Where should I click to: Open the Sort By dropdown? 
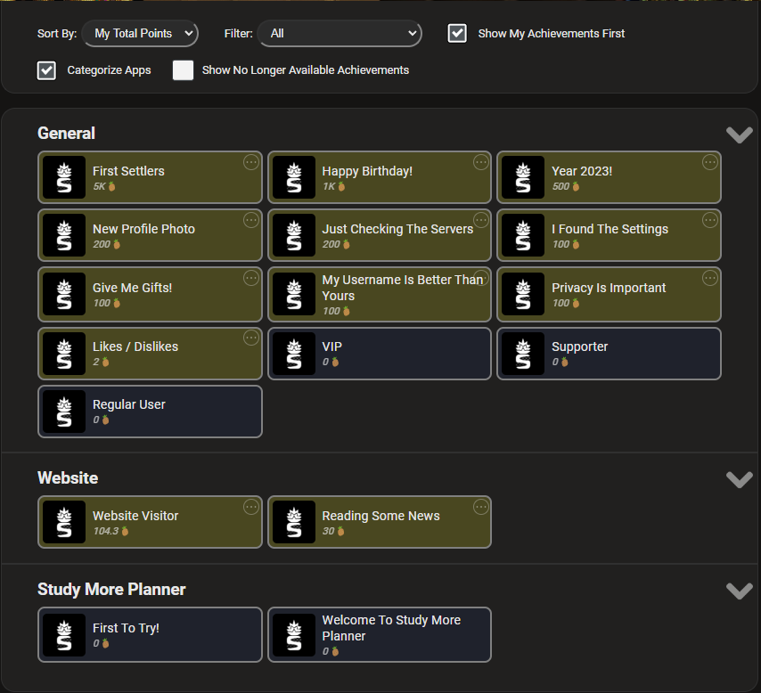(140, 33)
